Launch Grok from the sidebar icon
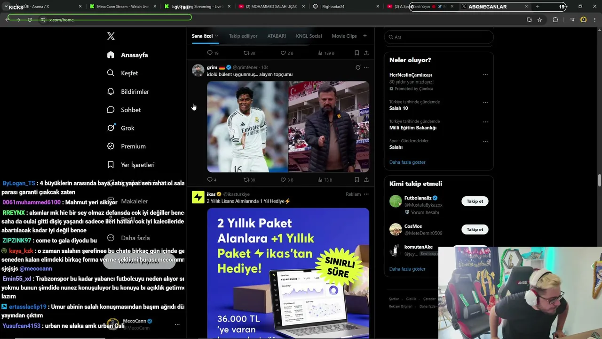Viewport: 602px width, 339px height. pyautogui.click(x=111, y=128)
